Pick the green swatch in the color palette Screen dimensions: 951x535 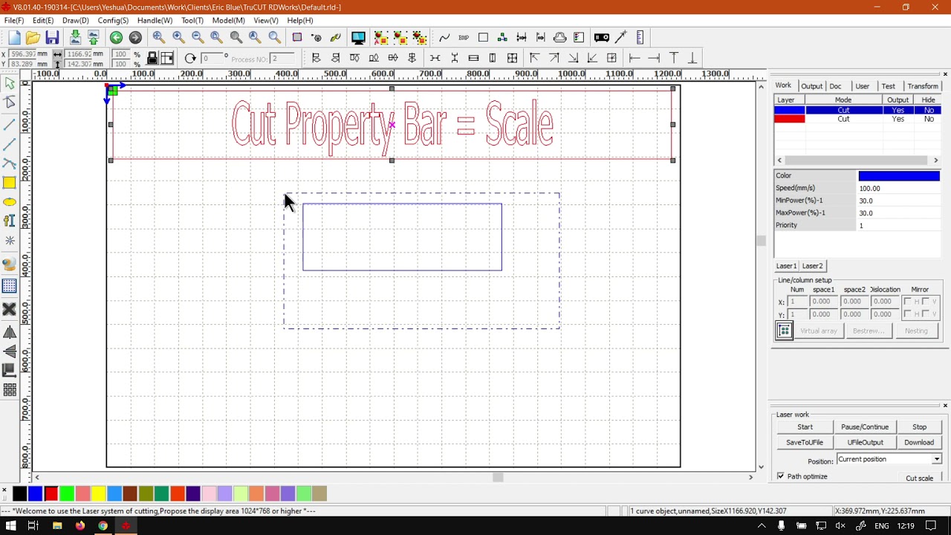click(x=67, y=493)
